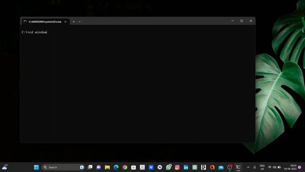Open the Mail app from taskbar

[221, 167]
